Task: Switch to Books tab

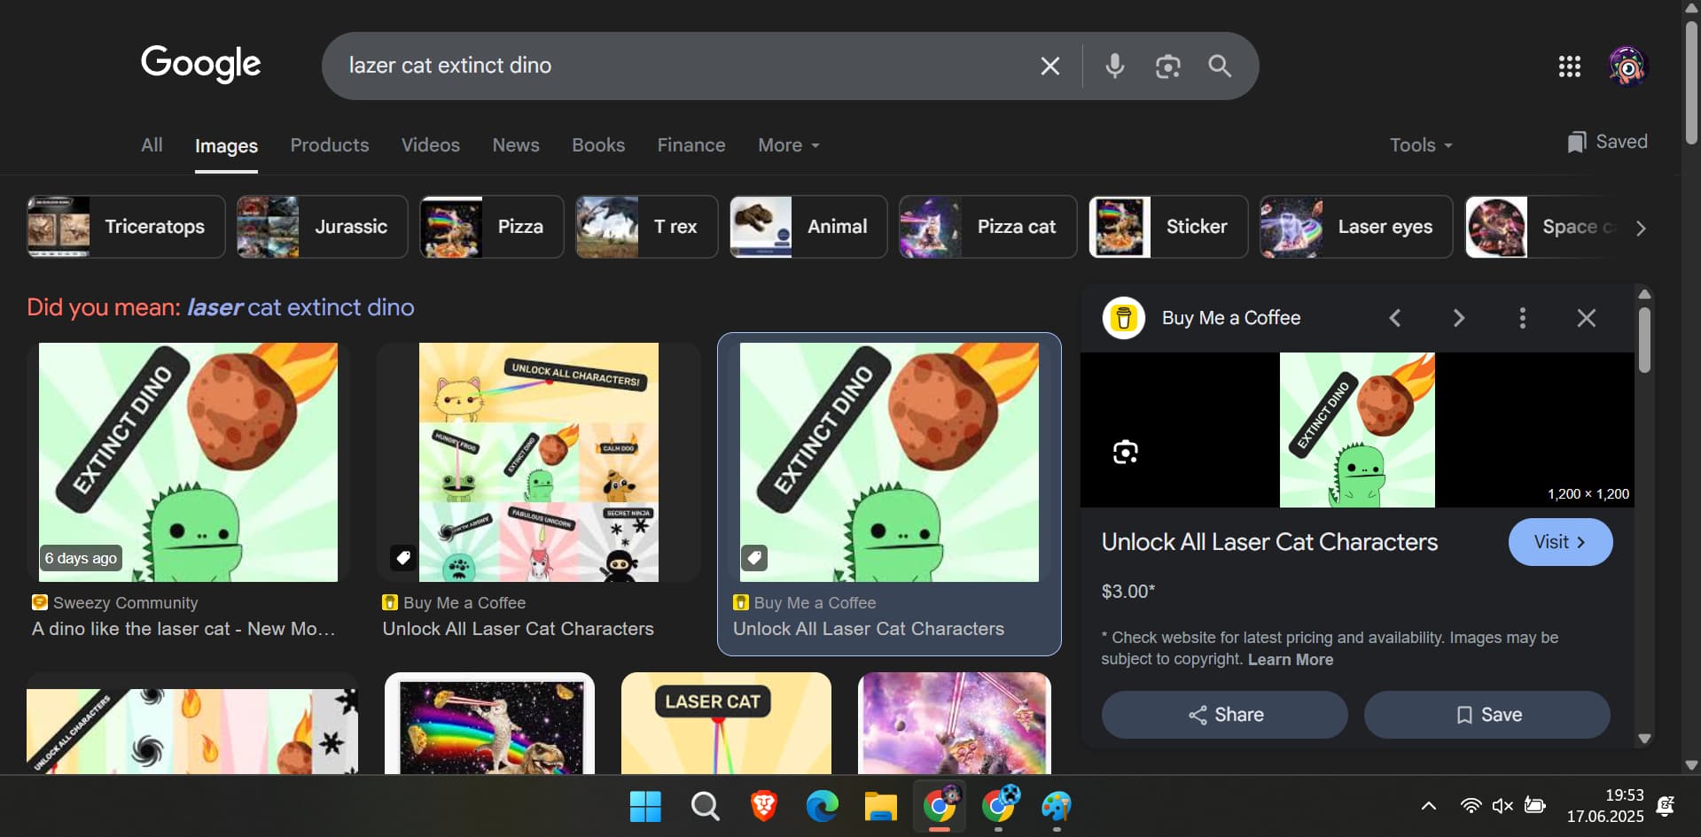Action: pos(598,145)
